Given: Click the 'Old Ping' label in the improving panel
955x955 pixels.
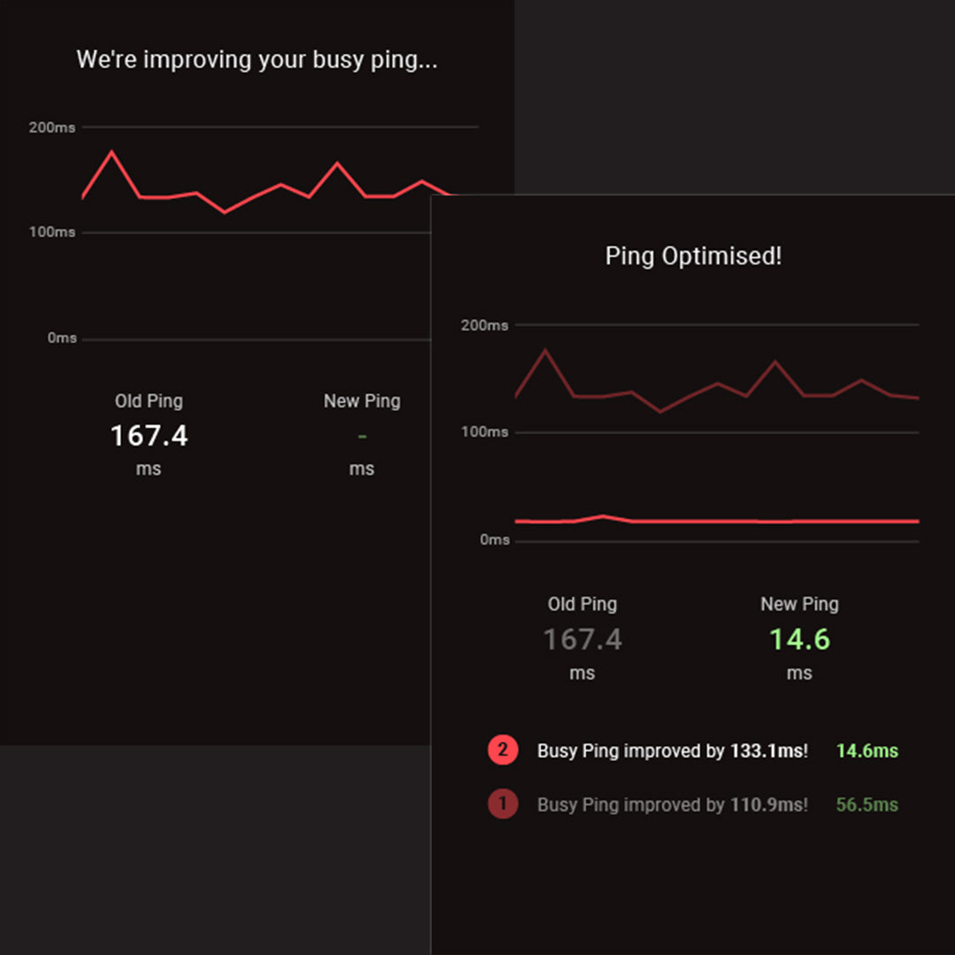Looking at the screenshot, I should click(x=149, y=401).
